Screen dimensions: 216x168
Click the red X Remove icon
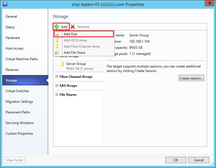coord(73,27)
